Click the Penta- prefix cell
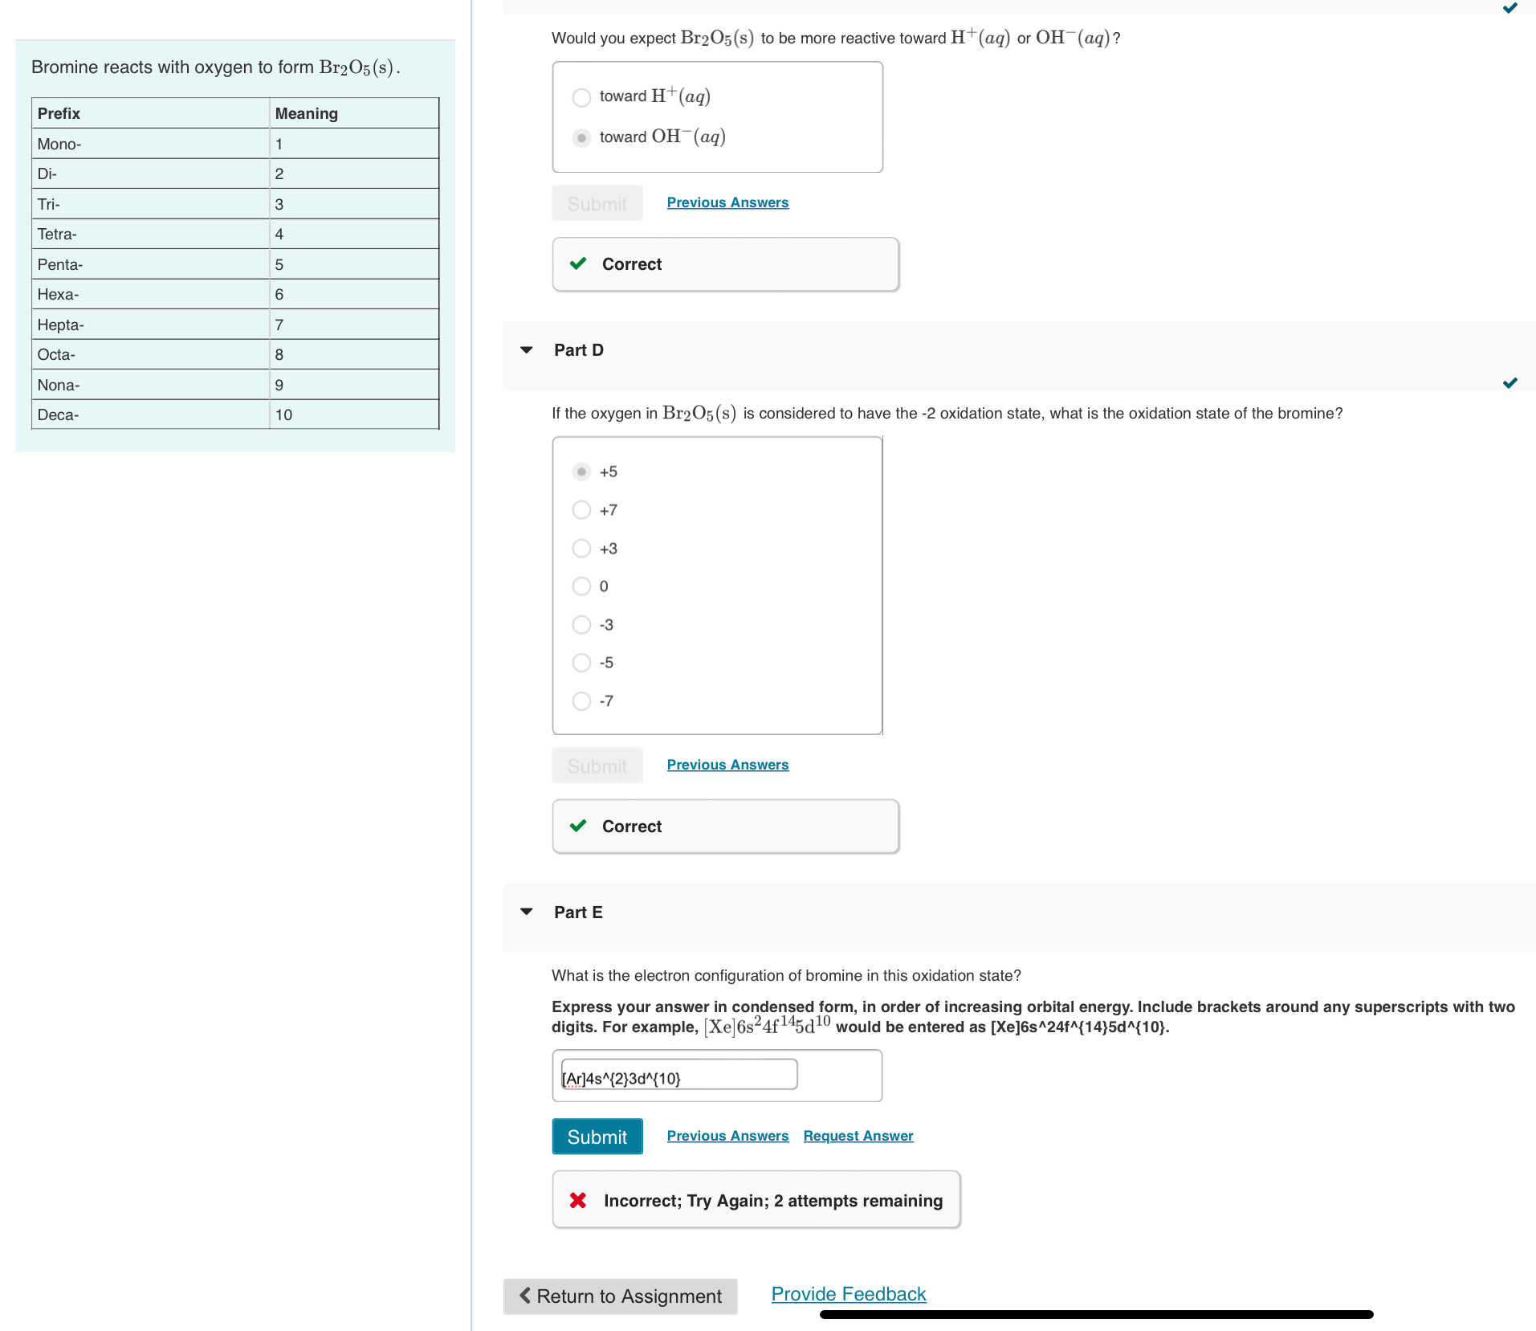The width and height of the screenshot is (1536, 1331). click(x=150, y=264)
